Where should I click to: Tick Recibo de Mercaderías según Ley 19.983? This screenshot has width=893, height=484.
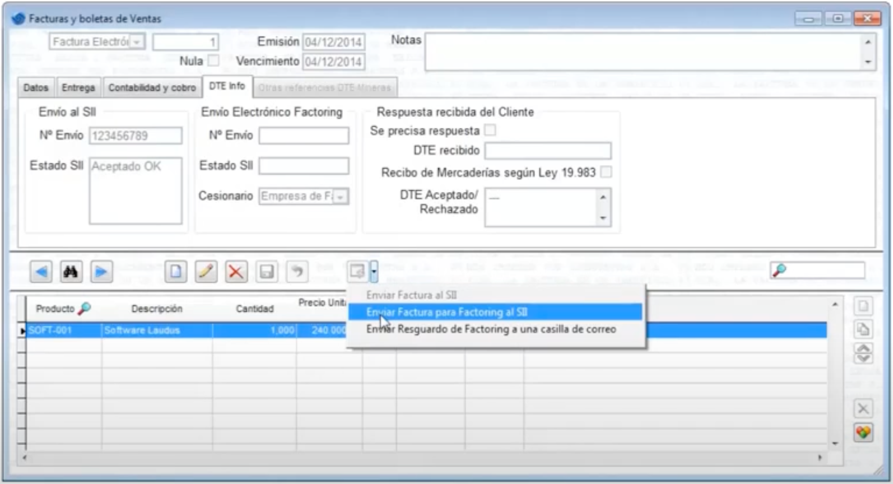[606, 172]
